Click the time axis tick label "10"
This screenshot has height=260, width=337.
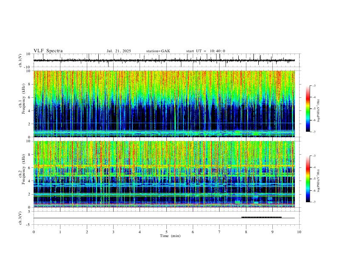[299, 232]
